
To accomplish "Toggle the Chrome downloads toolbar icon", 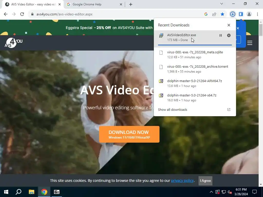I will [x=233, y=14].
